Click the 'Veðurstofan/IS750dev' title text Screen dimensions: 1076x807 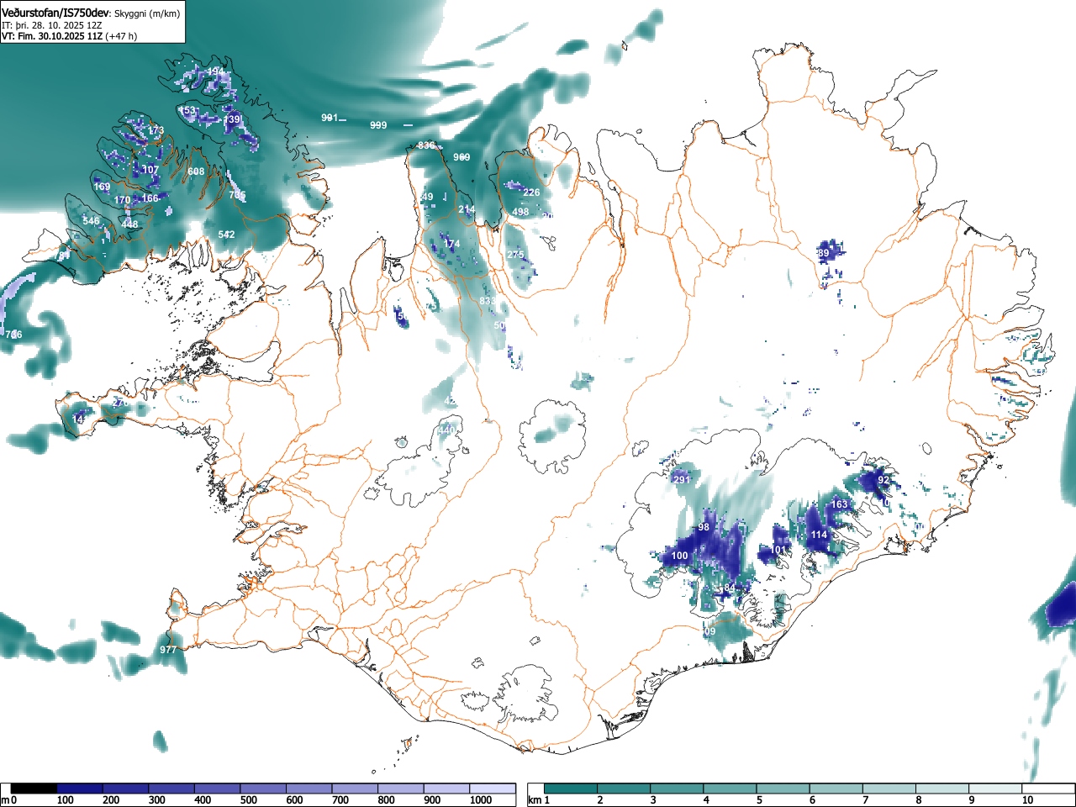point(56,13)
